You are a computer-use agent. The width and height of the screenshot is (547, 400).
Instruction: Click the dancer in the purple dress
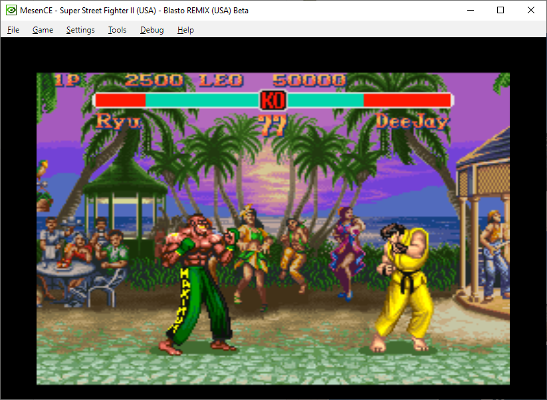tap(347, 253)
